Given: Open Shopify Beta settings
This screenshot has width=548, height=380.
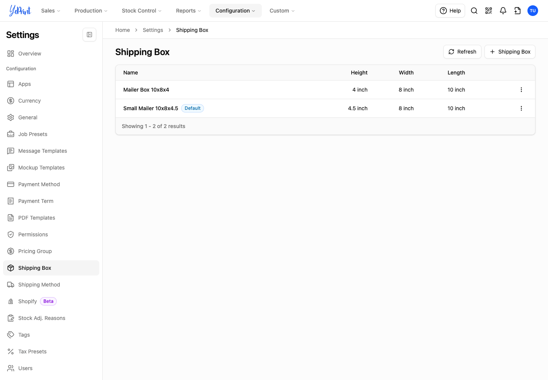Looking at the screenshot, I should [x=51, y=301].
